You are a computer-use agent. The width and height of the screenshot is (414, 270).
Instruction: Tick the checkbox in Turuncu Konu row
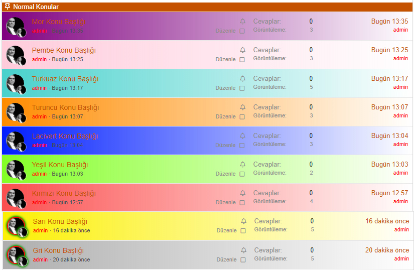pos(242,117)
